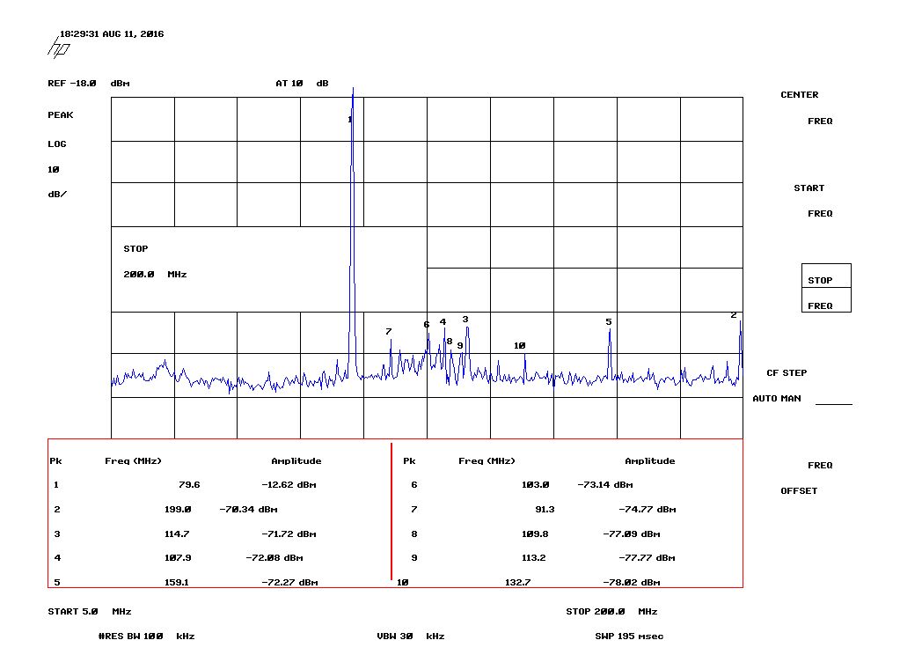Select peak marker 2 at the trace's right edge
The width and height of the screenshot is (900, 655).
(x=733, y=315)
